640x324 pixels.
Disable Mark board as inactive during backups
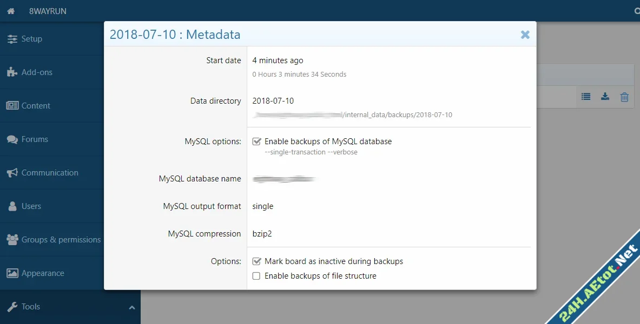click(x=256, y=261)
